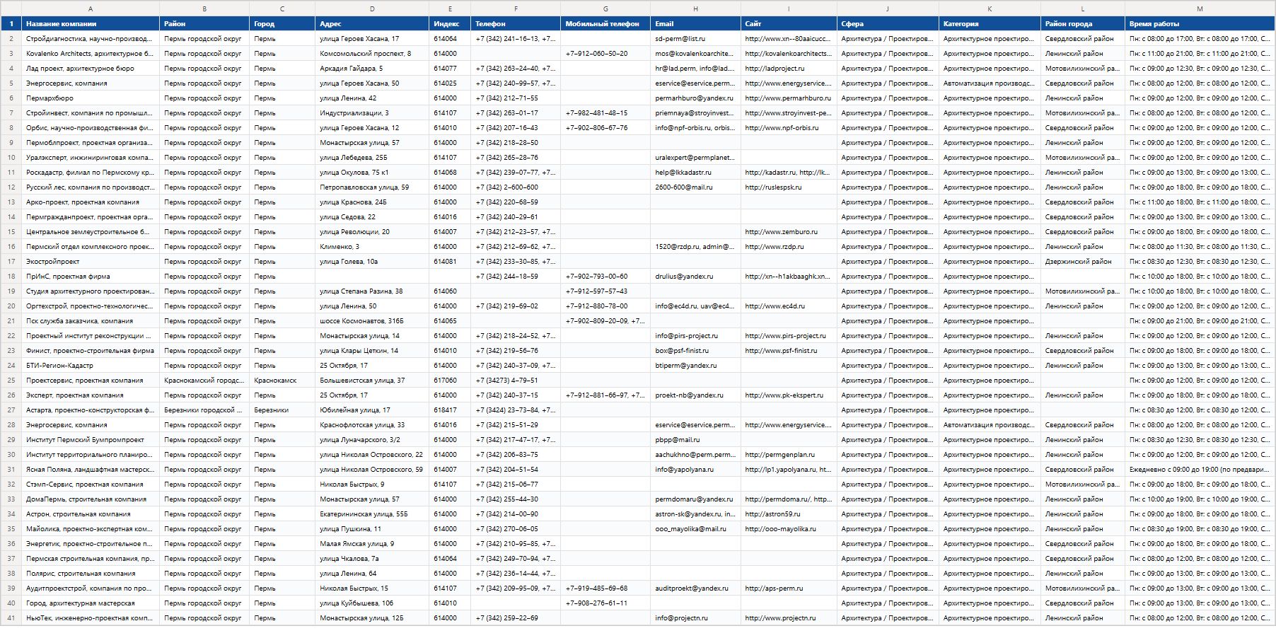Select the Город cell reading 'Березники'

(x=282, y=410)
